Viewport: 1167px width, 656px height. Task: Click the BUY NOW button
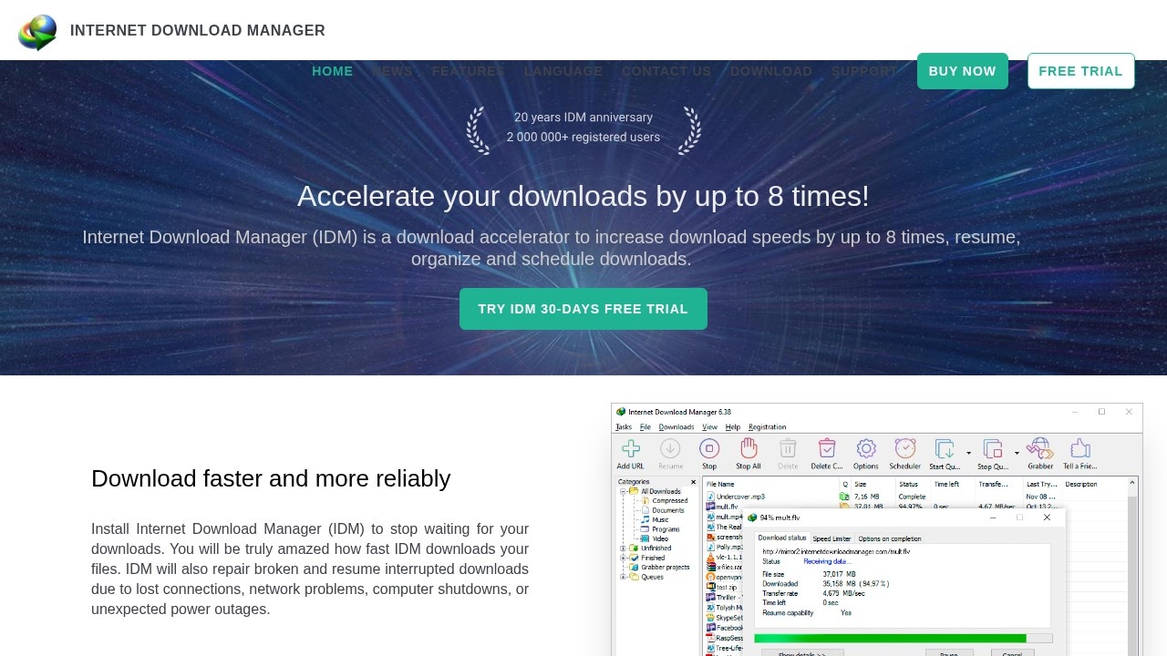(x=962, y=71)
